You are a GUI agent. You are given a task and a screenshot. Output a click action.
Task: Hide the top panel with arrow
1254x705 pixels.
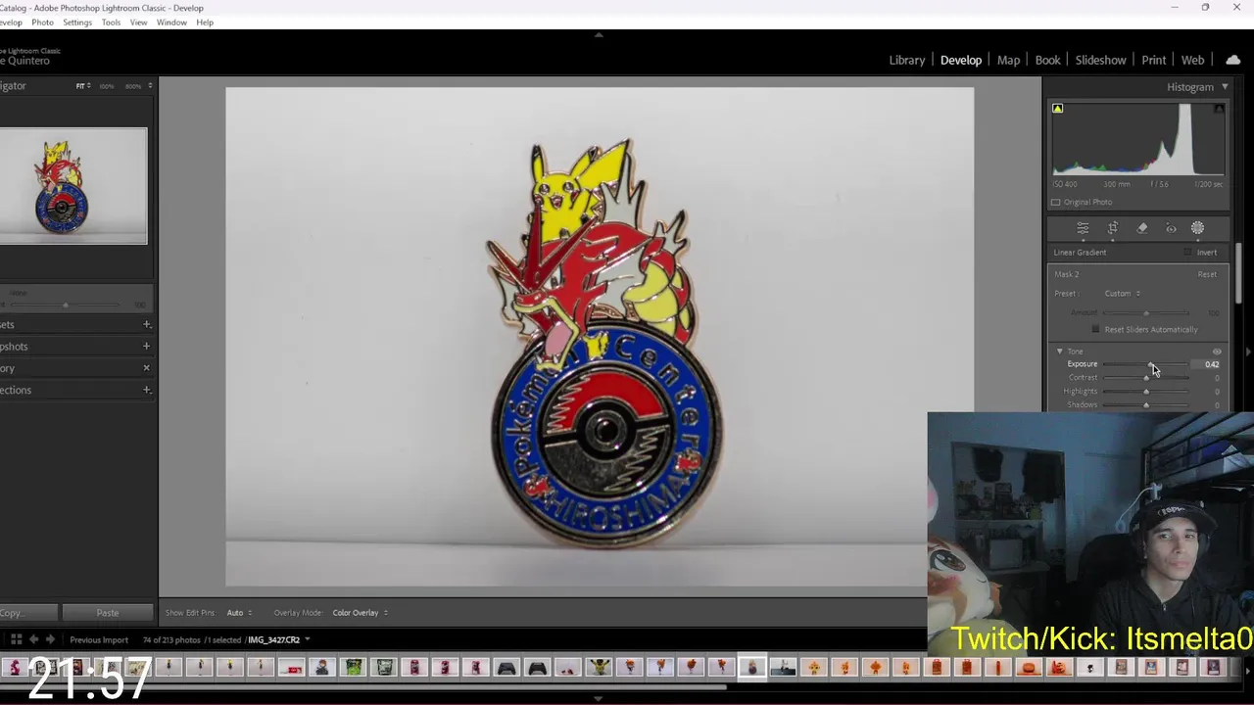pyautogui.click(x=599, y=34)
